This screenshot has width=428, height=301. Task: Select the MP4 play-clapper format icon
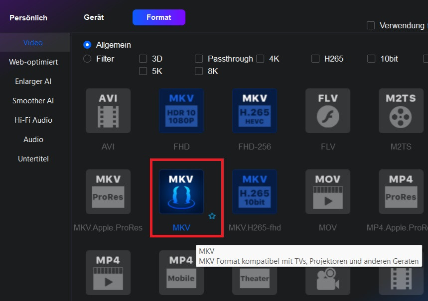click(108, 273)
